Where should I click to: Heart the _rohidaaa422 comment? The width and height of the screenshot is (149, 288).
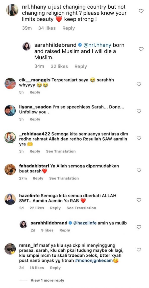(139, 138)
